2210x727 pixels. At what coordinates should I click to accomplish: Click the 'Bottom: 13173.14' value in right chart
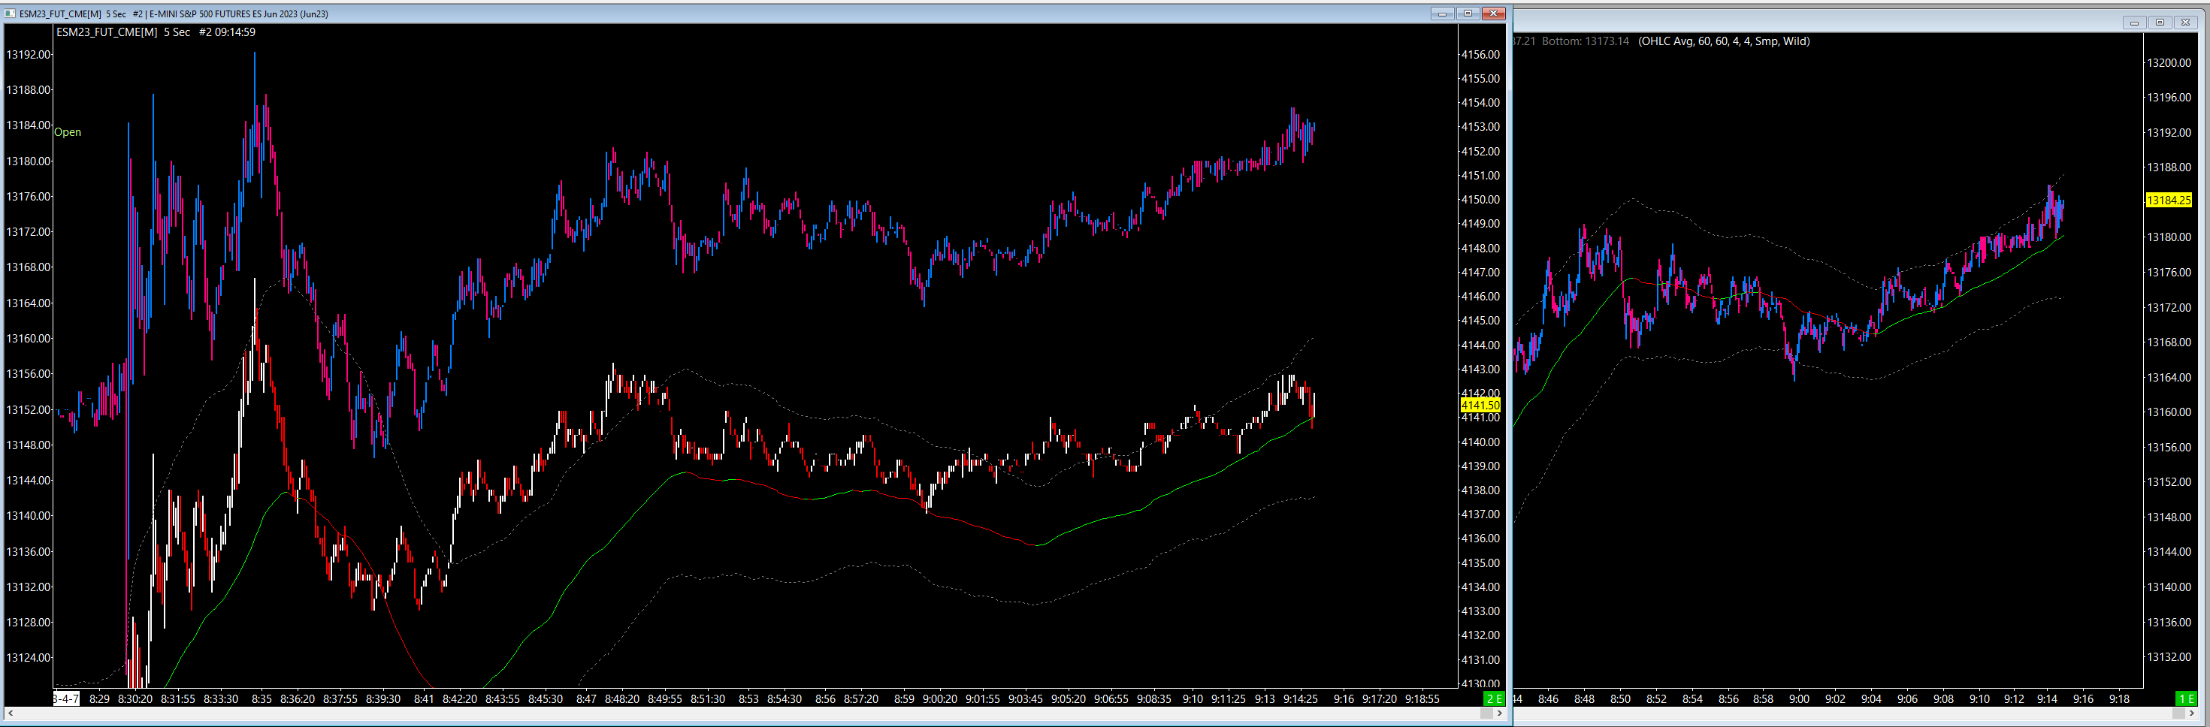point(1586,41)
